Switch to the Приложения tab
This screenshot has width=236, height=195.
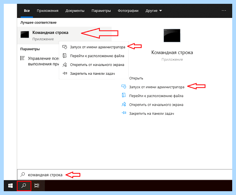(x=48, y=11)
